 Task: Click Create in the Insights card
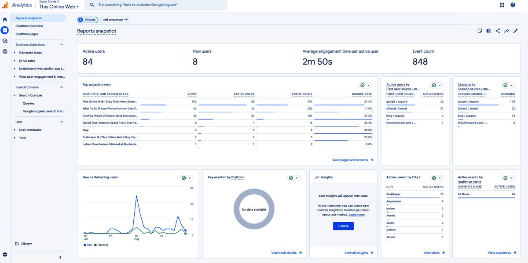point(343,226)
